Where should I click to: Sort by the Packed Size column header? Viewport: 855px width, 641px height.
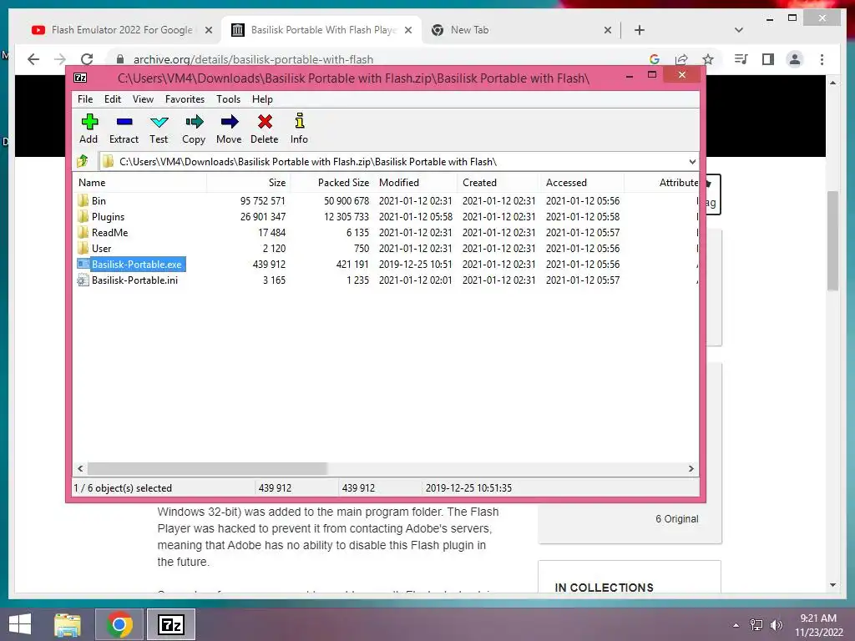click(331, 183)
